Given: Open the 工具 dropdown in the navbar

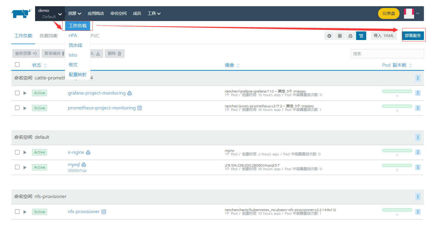Looking at the screenshot, I should coord(154,13).
